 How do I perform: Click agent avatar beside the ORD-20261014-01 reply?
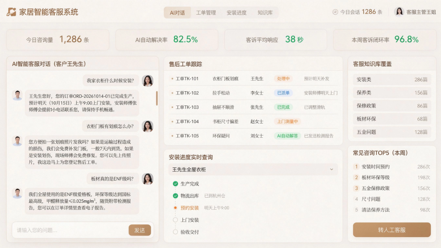17,95
